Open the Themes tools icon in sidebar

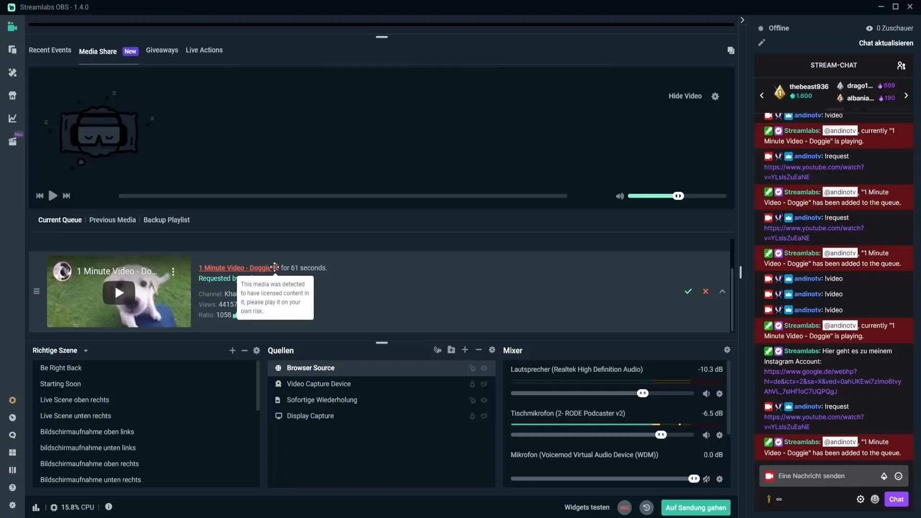[x=12, y=72]
